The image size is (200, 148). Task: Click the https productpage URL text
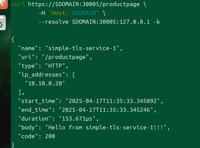[x=84, y=4]
